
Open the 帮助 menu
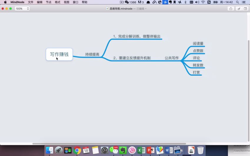84,2
